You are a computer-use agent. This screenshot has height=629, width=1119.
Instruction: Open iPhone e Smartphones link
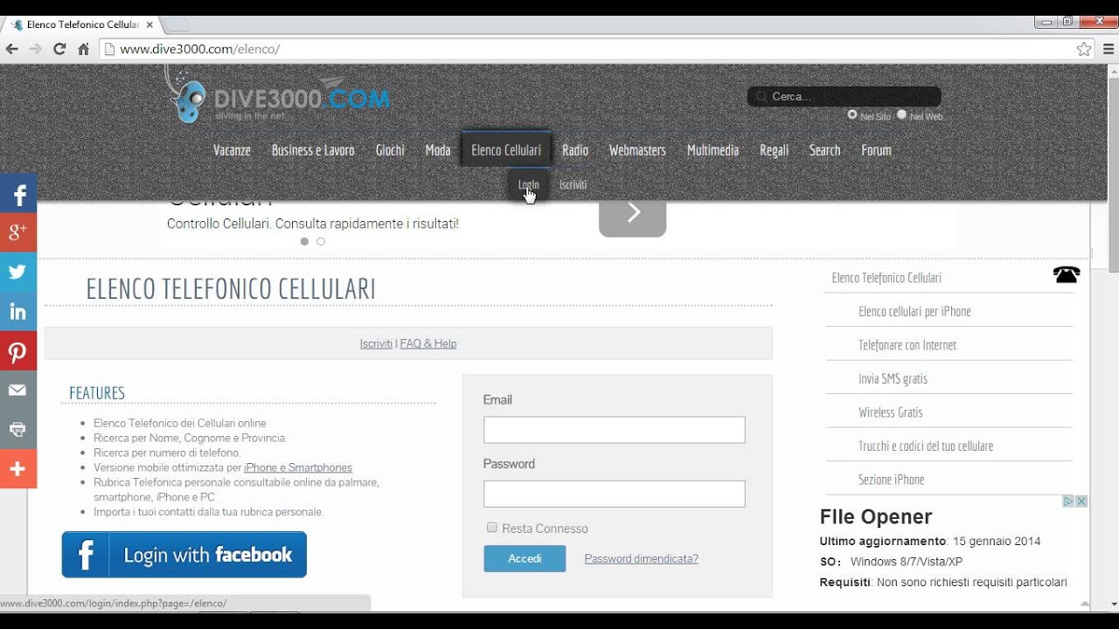298,467
